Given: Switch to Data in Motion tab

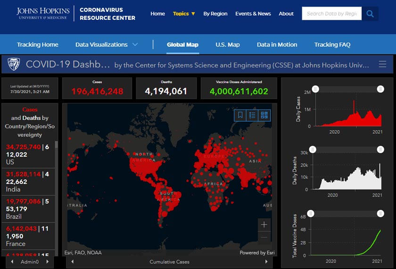Looking at the screenshot, I should point(277,45).
